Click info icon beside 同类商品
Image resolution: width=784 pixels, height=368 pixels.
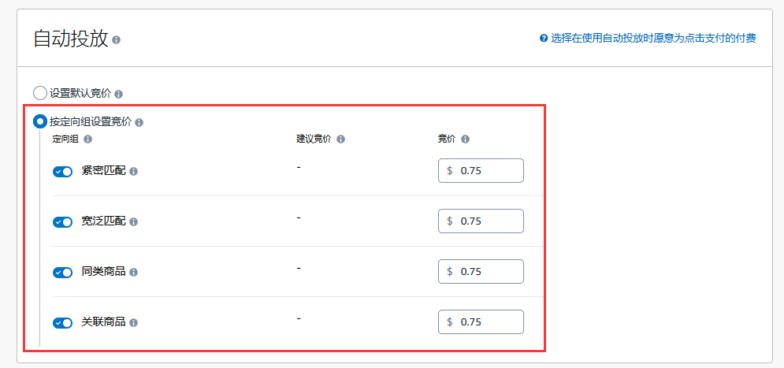[x=133, y=273]
